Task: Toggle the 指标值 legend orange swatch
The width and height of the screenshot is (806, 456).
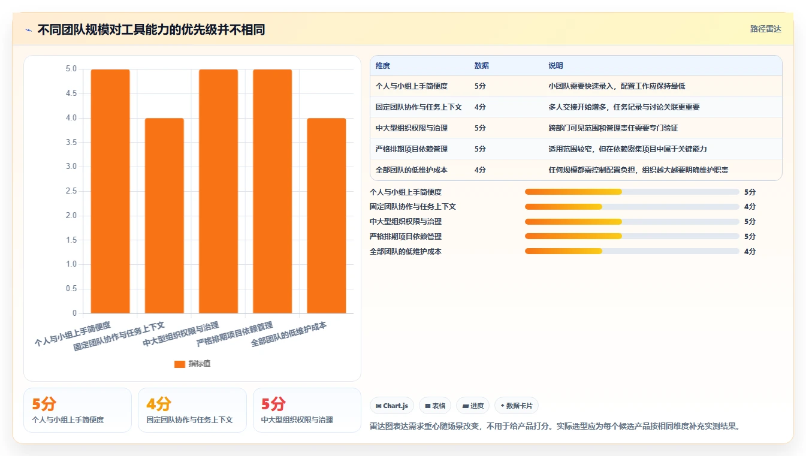Action: coord(180,364)
